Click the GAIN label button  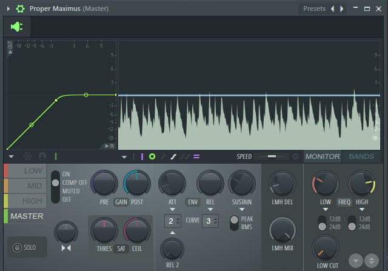click(x=121, y=202)
